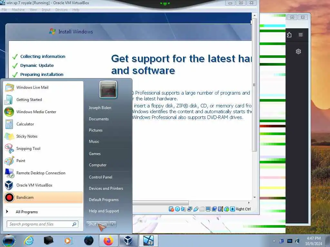Launch Sticky Notes
330x247 pixels.
click(x=43, y=136)
